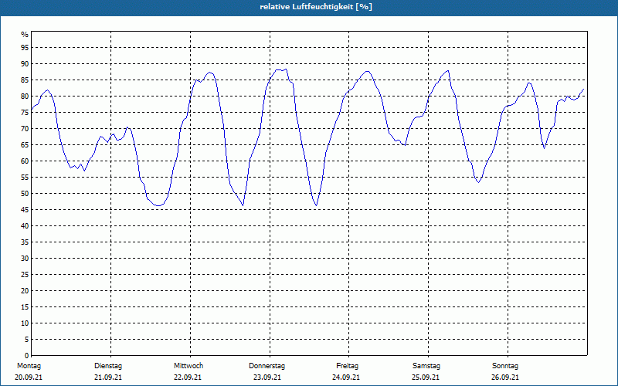The image size is (618, 386).
Task: Click the 65 y-axis value
Action: tap(25, 145)
